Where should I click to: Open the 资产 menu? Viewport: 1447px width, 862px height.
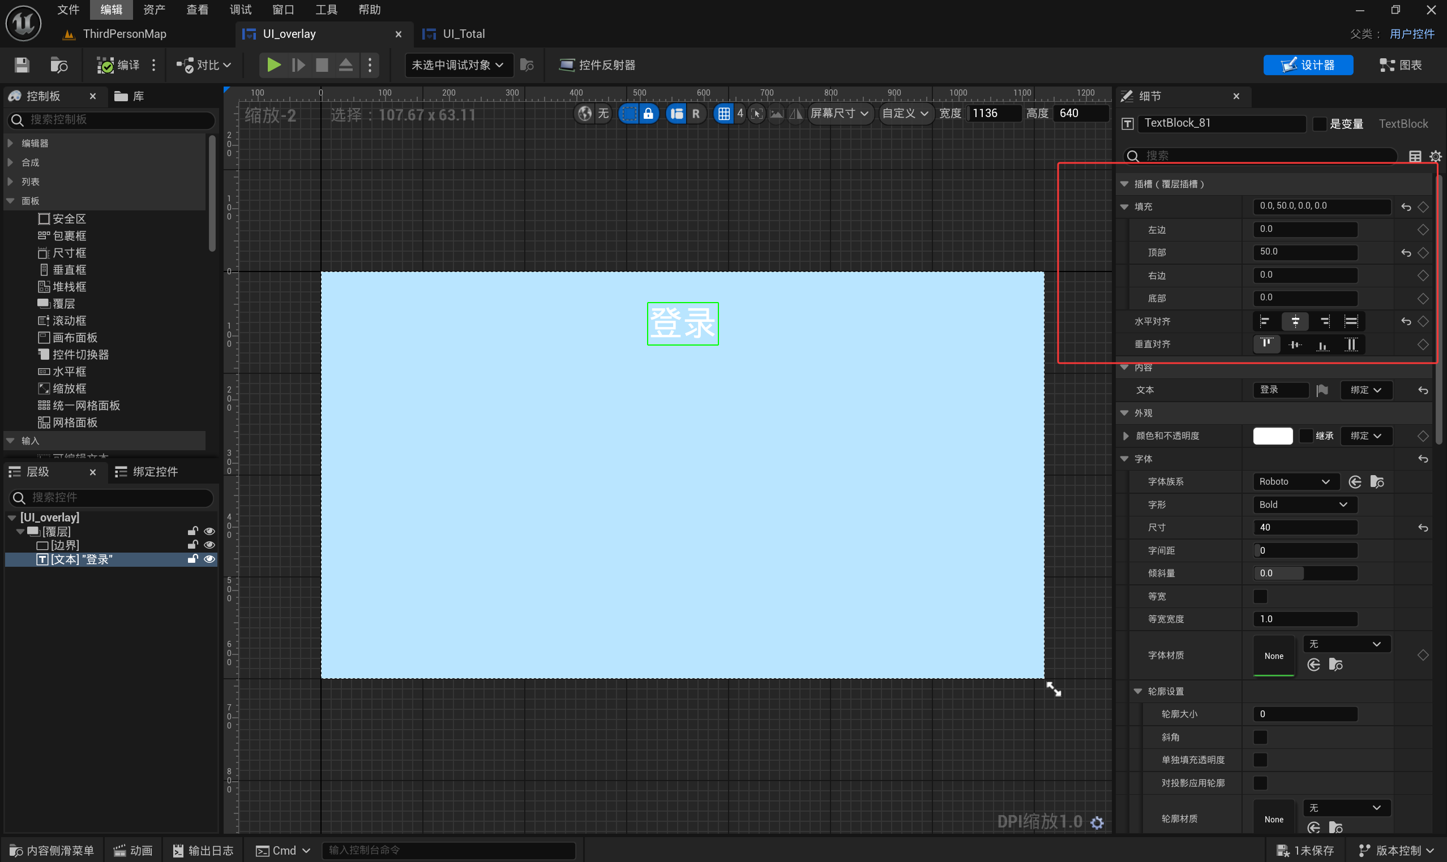(155, 9)
